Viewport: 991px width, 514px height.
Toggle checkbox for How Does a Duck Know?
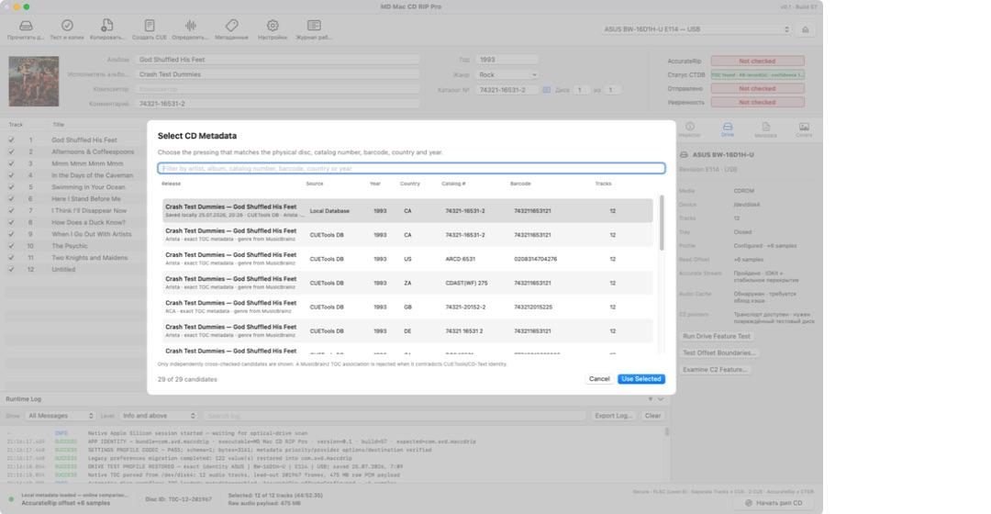click(x=11, y=222)
